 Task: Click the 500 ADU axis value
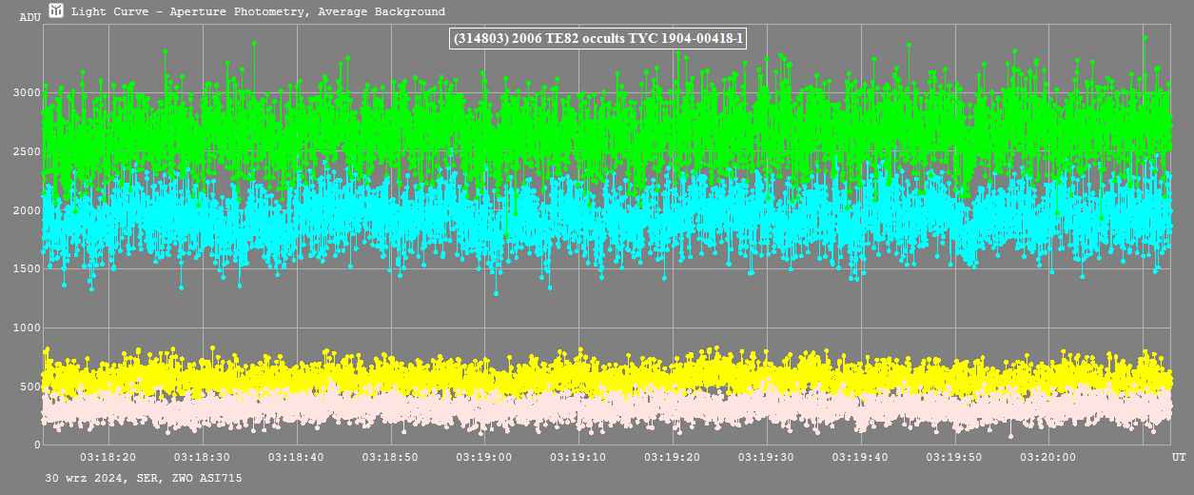(29, 386)
